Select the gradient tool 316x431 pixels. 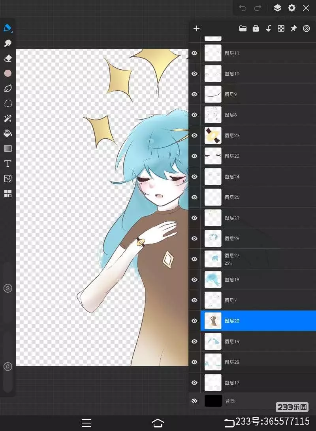click(8, 149)
